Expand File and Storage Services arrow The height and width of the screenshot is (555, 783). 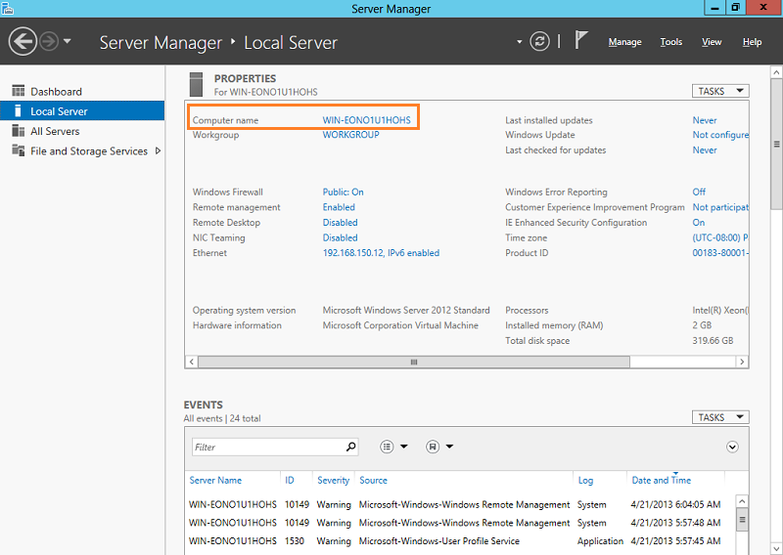pyautogui.click(x=158, y=150)
